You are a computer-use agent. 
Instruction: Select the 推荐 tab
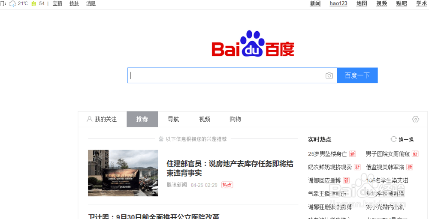coord(142,119)
